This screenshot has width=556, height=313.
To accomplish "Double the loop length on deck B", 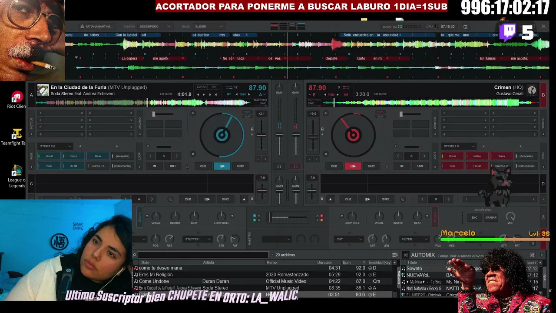I will 424,156.
